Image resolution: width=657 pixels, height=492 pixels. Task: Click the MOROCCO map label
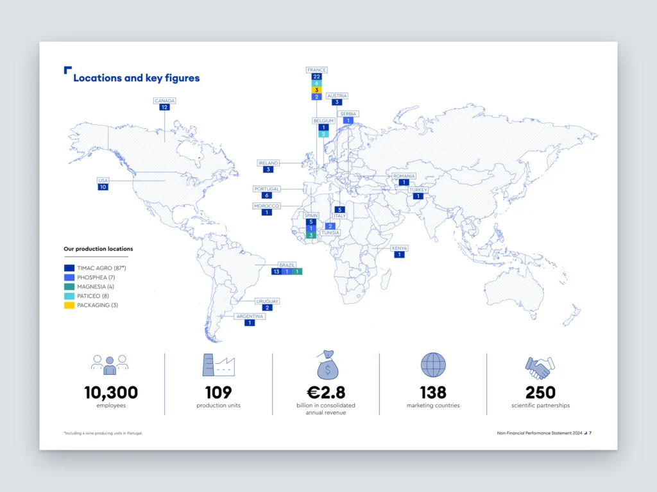coord(266,206)
